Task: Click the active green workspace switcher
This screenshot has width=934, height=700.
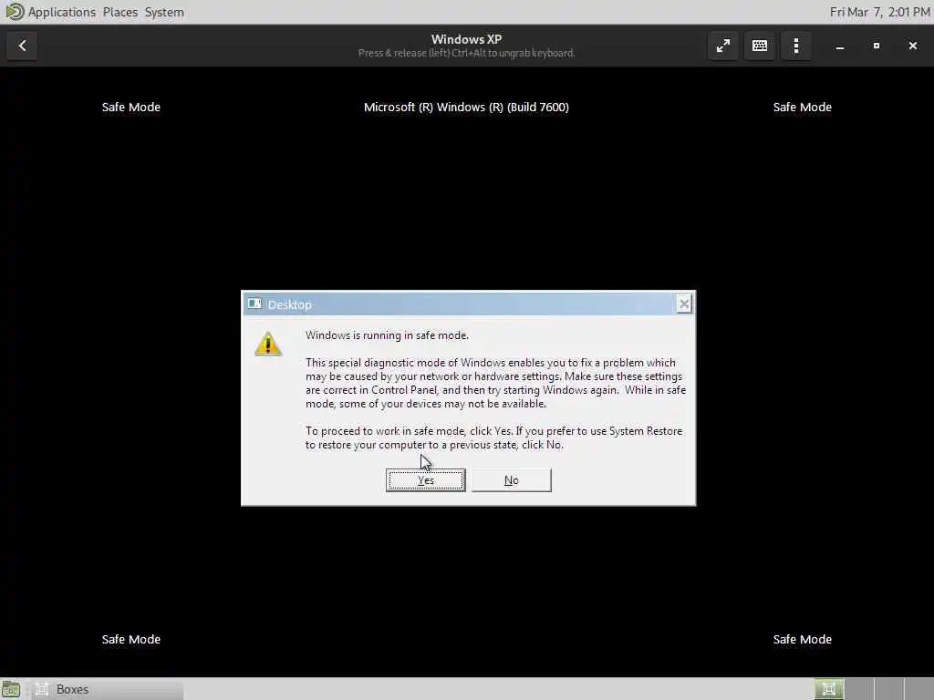Action: click(829, 689)
